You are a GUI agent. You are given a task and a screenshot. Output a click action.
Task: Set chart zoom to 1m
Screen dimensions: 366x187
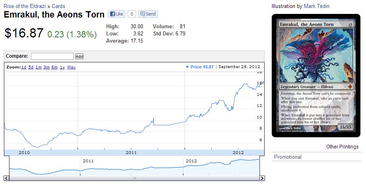(x=38, y=67)
